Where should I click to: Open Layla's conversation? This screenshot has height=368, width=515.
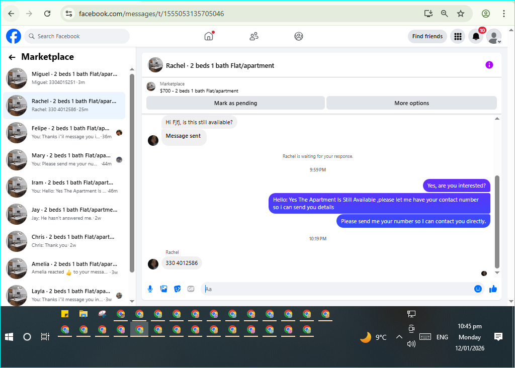(x=64, y=295)
